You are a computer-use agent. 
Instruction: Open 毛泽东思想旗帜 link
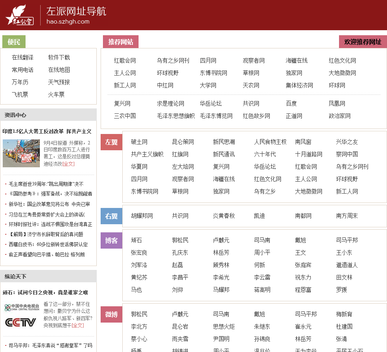pos(176,116)
